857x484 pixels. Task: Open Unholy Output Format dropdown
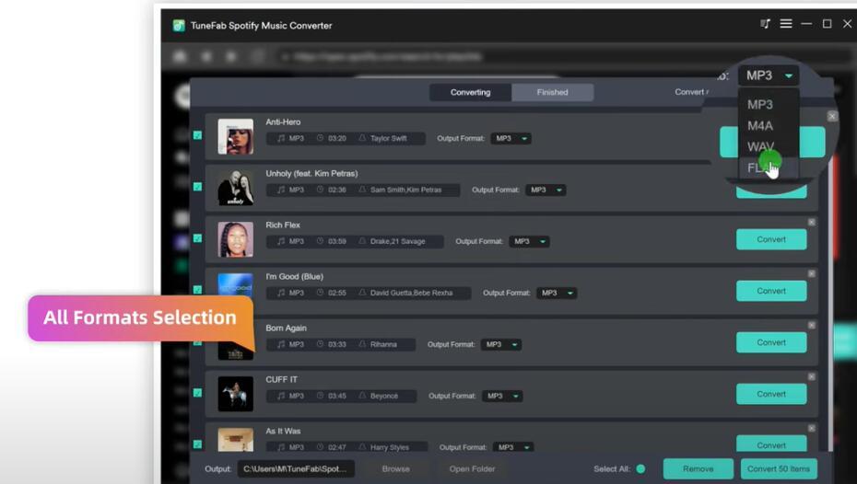click(546, 190)
